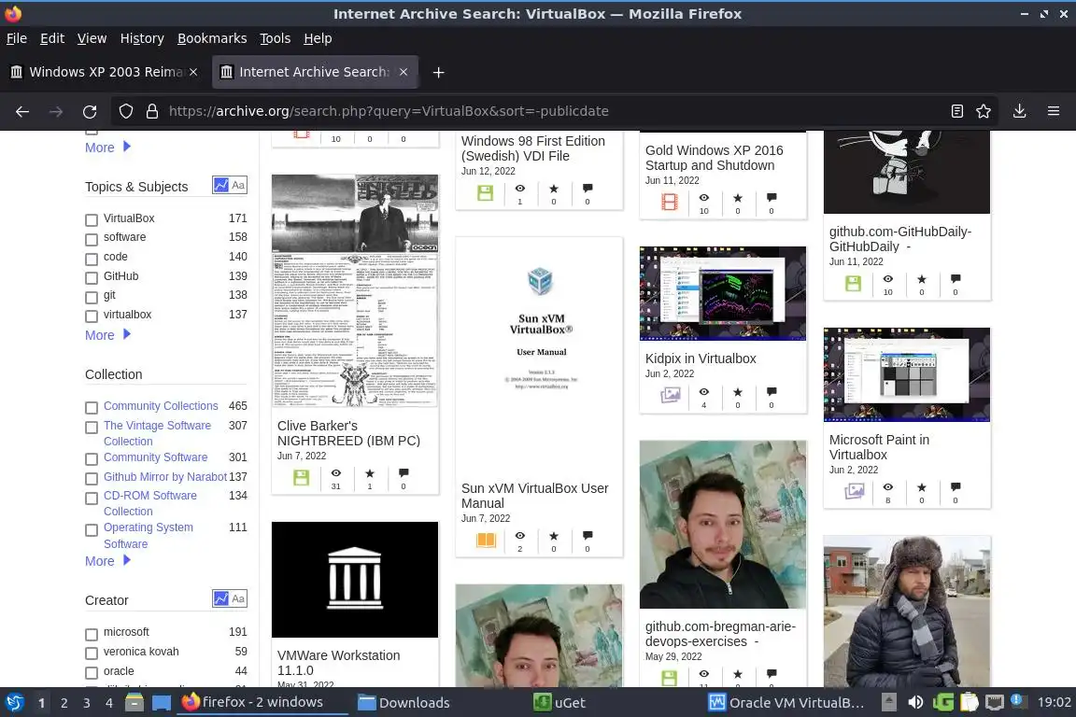Click review comment icon under Kidpix in Virtualbox
The width and height of the screenshot is (1076, 717).
tap(772, 392)
